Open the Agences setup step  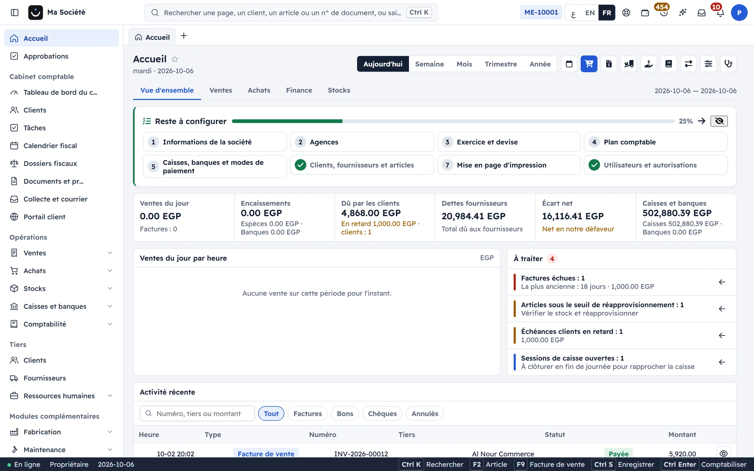click(x=362, y=142)
